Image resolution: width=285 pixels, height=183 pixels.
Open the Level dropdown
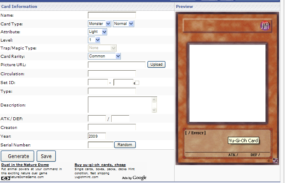[x=94, y=40]
